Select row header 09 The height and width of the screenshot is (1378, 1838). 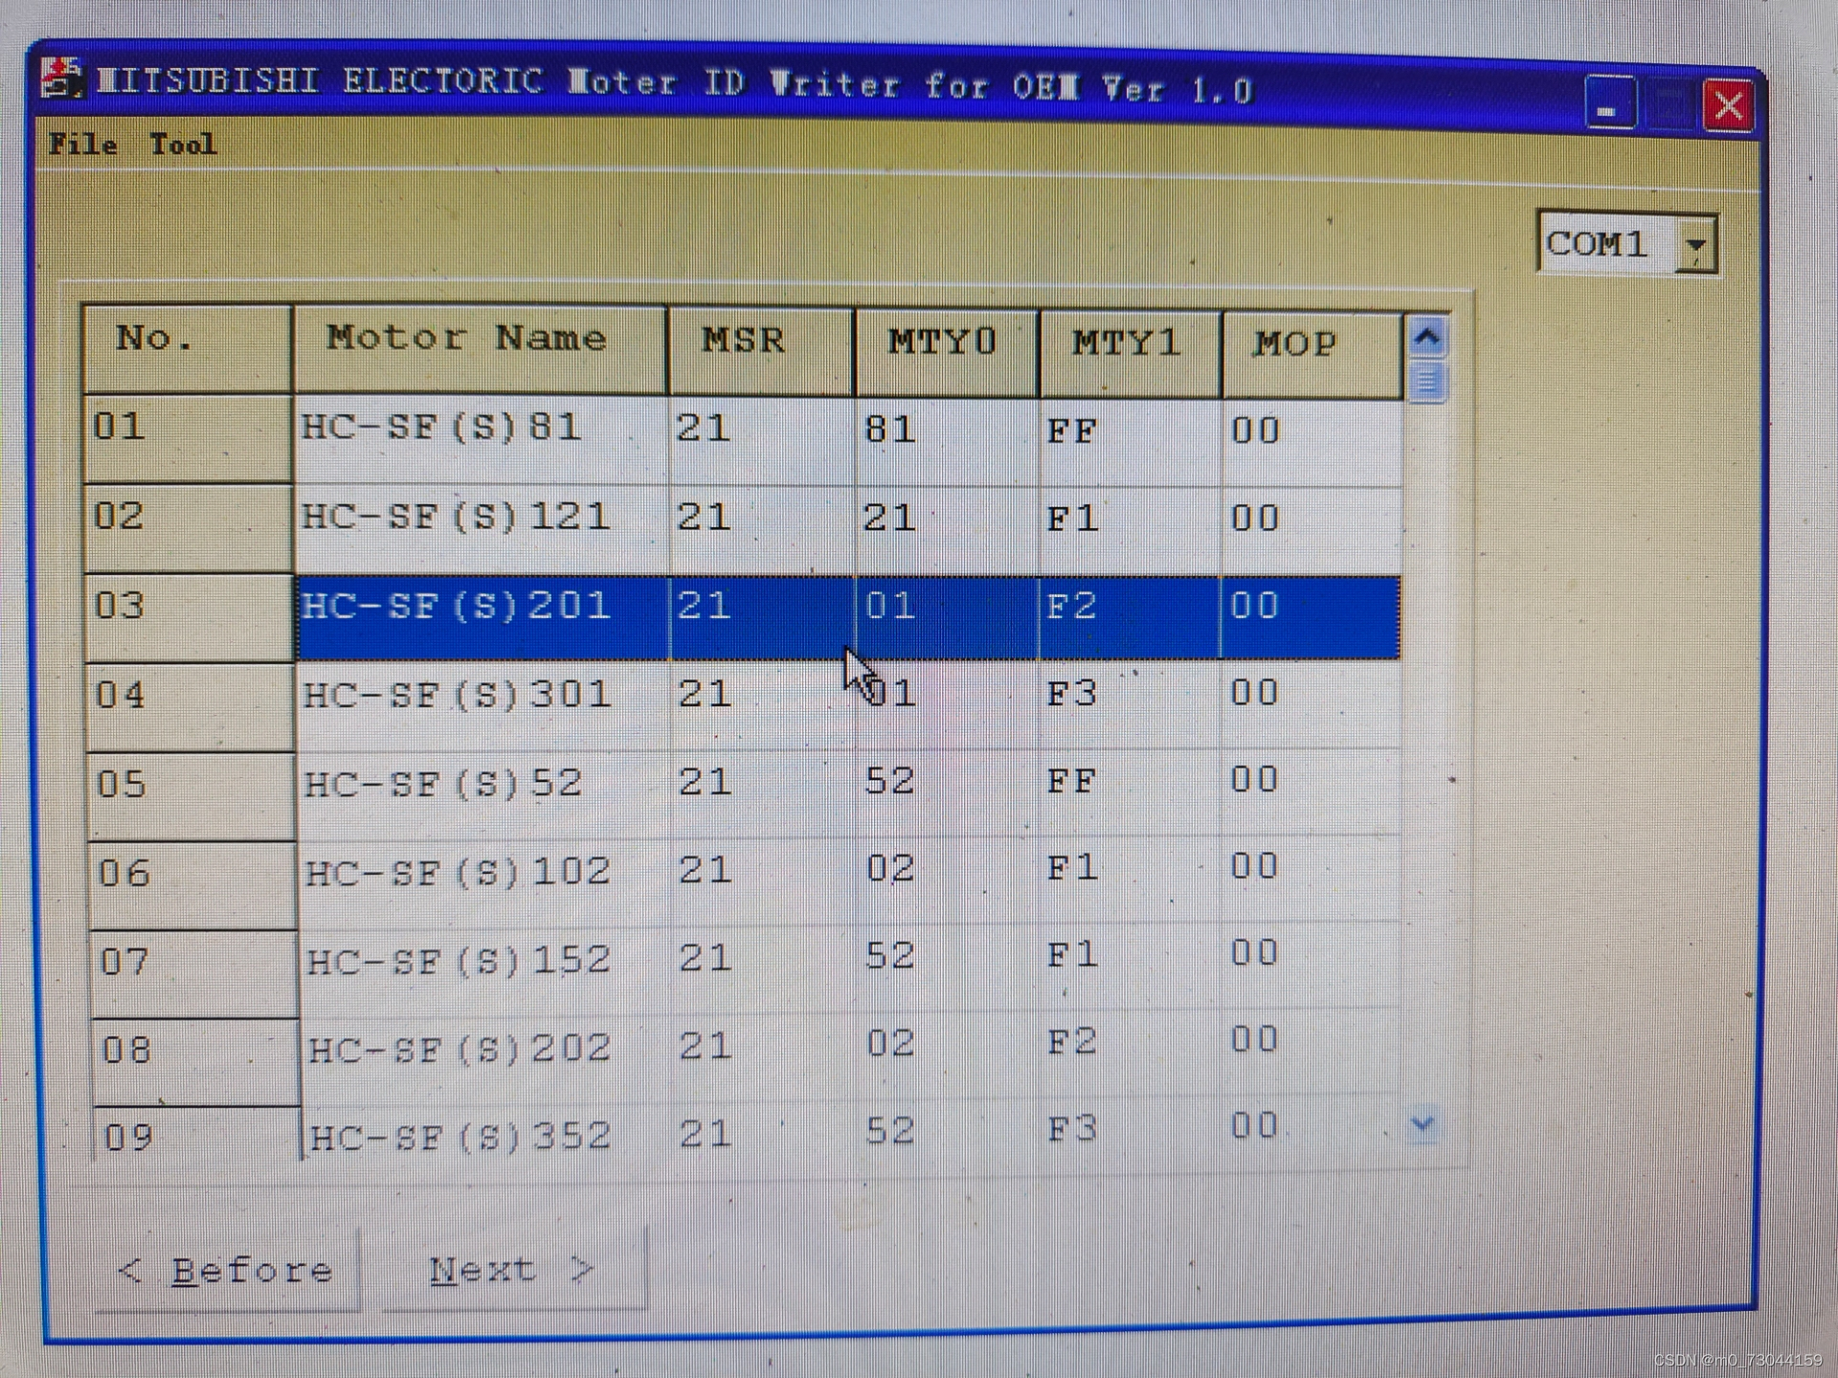click(197, 1135)
